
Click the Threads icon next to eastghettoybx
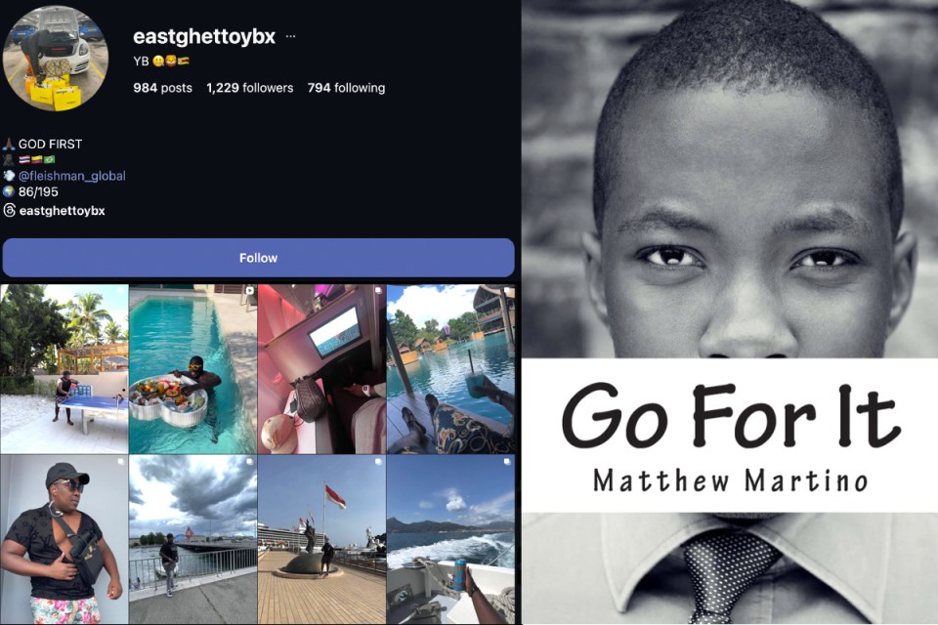click(10, 211)
